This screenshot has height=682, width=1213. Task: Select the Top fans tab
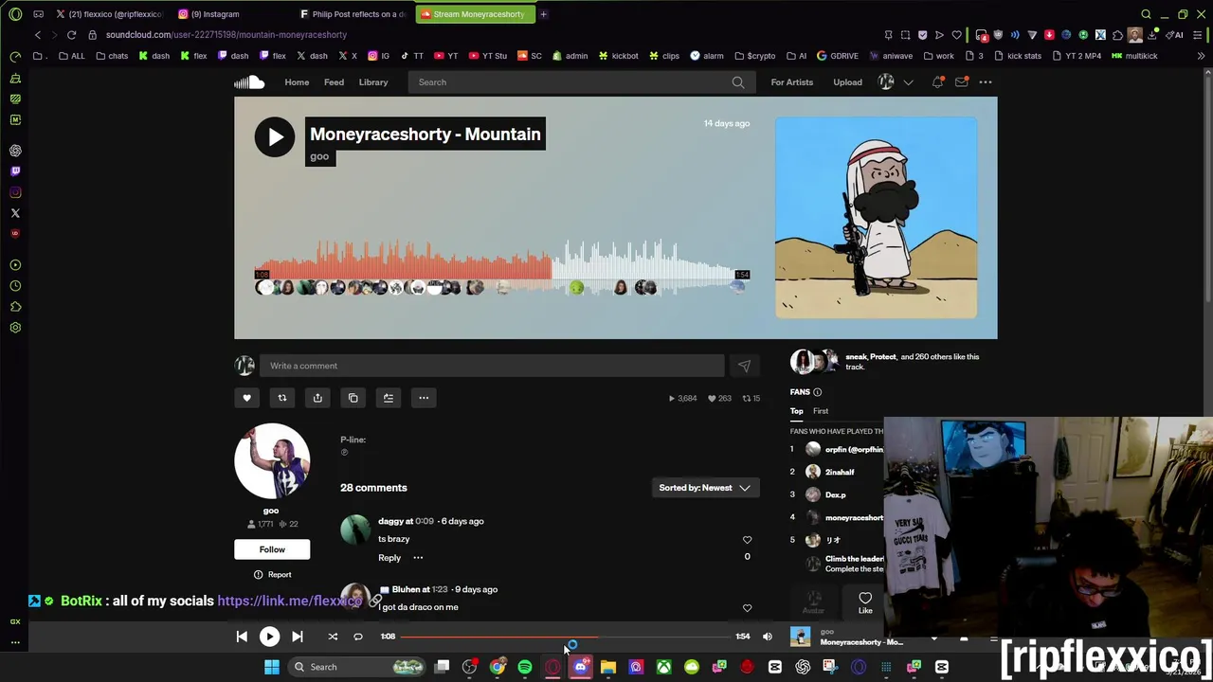click(796, 411)
